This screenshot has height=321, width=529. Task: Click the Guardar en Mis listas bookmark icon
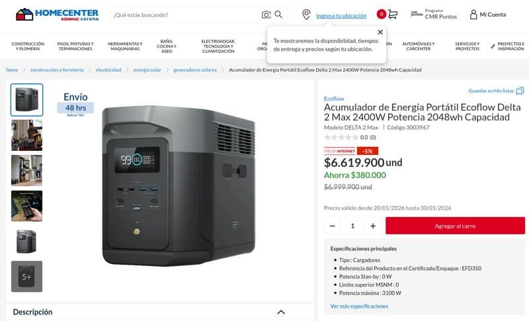(x=520, y=91)
